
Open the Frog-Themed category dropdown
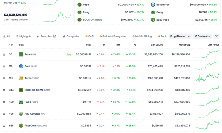180,36
